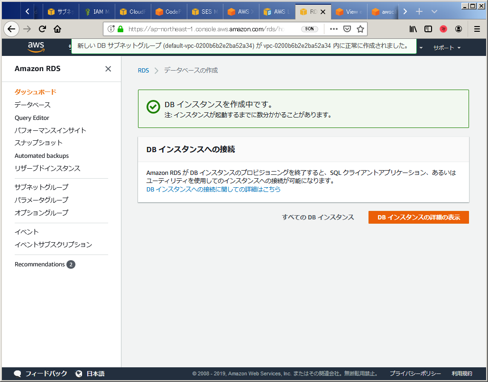Click the globe icon beside 日本語
The image size is (488, 382).
point(79,373)
